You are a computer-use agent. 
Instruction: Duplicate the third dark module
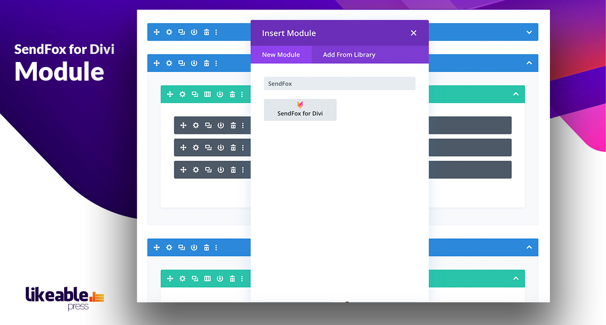tap(208, 170)
